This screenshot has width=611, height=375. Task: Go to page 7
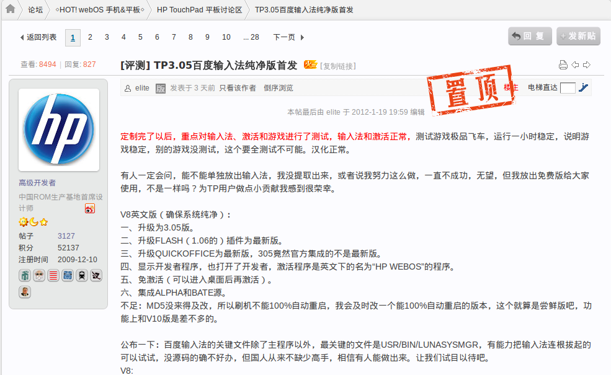click(174, 37)
